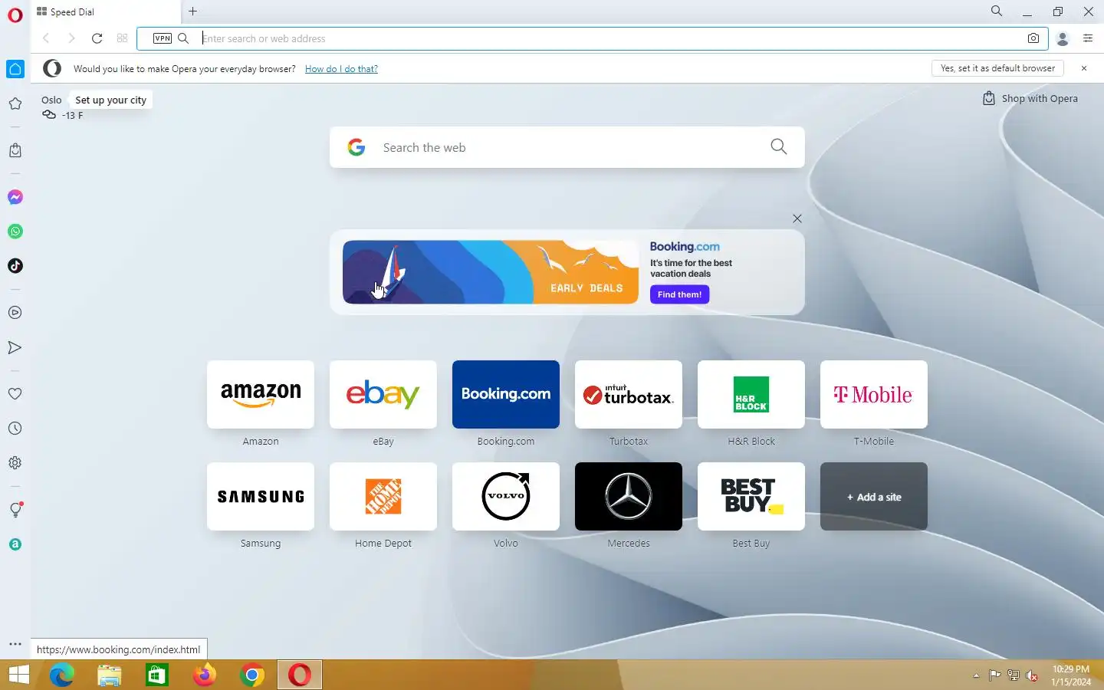Open the Player sidebar icon
1104x690 pixels.
coord(15,313)
